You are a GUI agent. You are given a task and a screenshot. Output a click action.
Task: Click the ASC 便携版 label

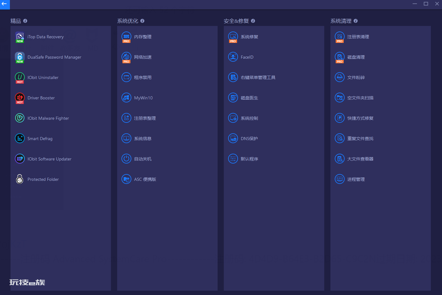[145, 179]
